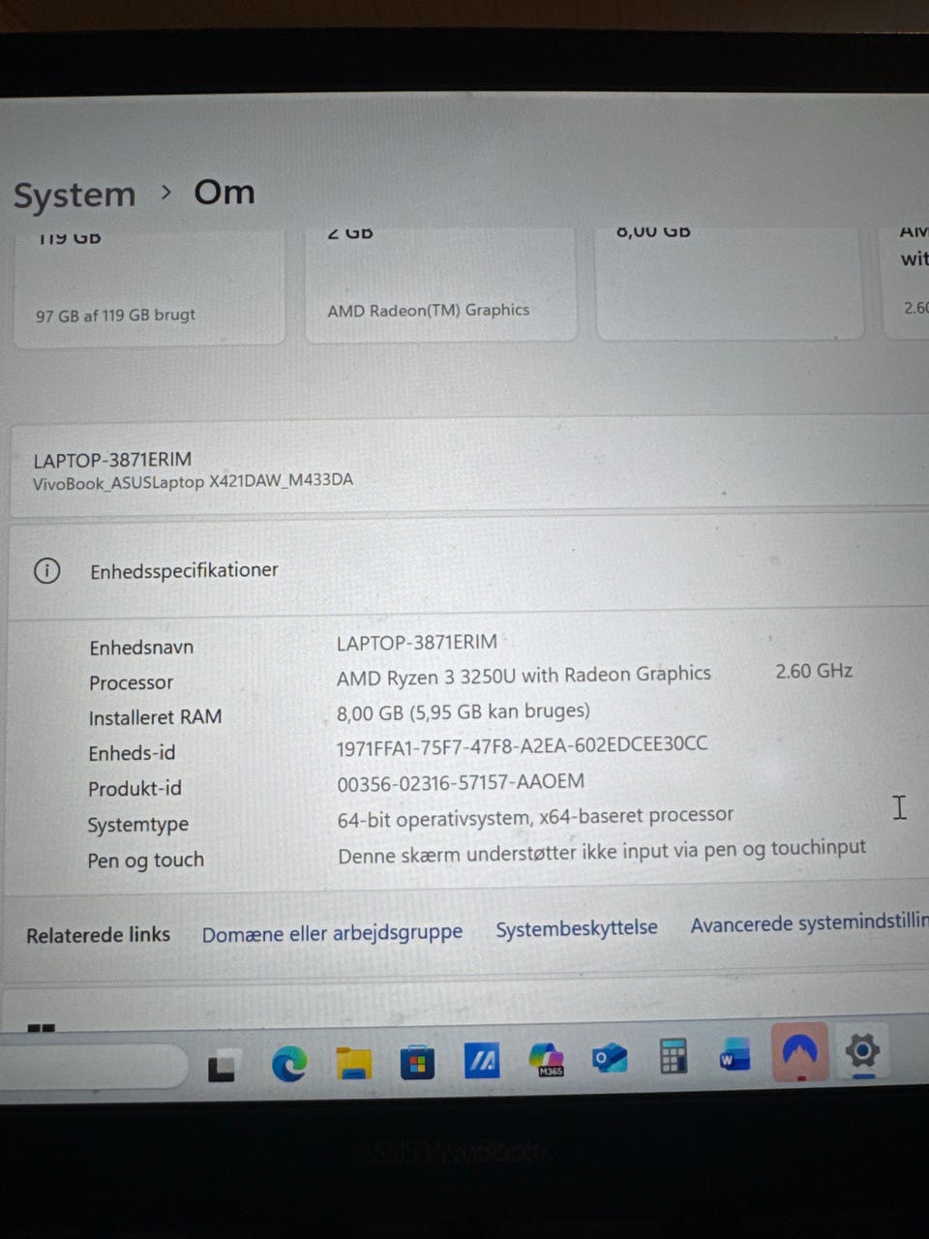Click the VivoBook_ASUSLaptop X421DAW_M433DA model text

click(193, 481)
